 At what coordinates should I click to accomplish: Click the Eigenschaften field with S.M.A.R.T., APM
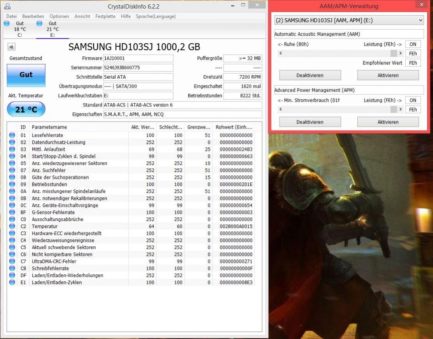[183, 114]
